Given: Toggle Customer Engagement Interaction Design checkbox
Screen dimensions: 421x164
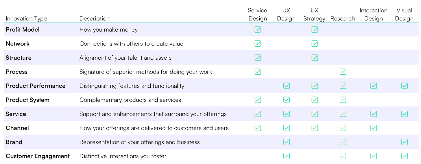Looking at the screenshot, I should [374, 156].
